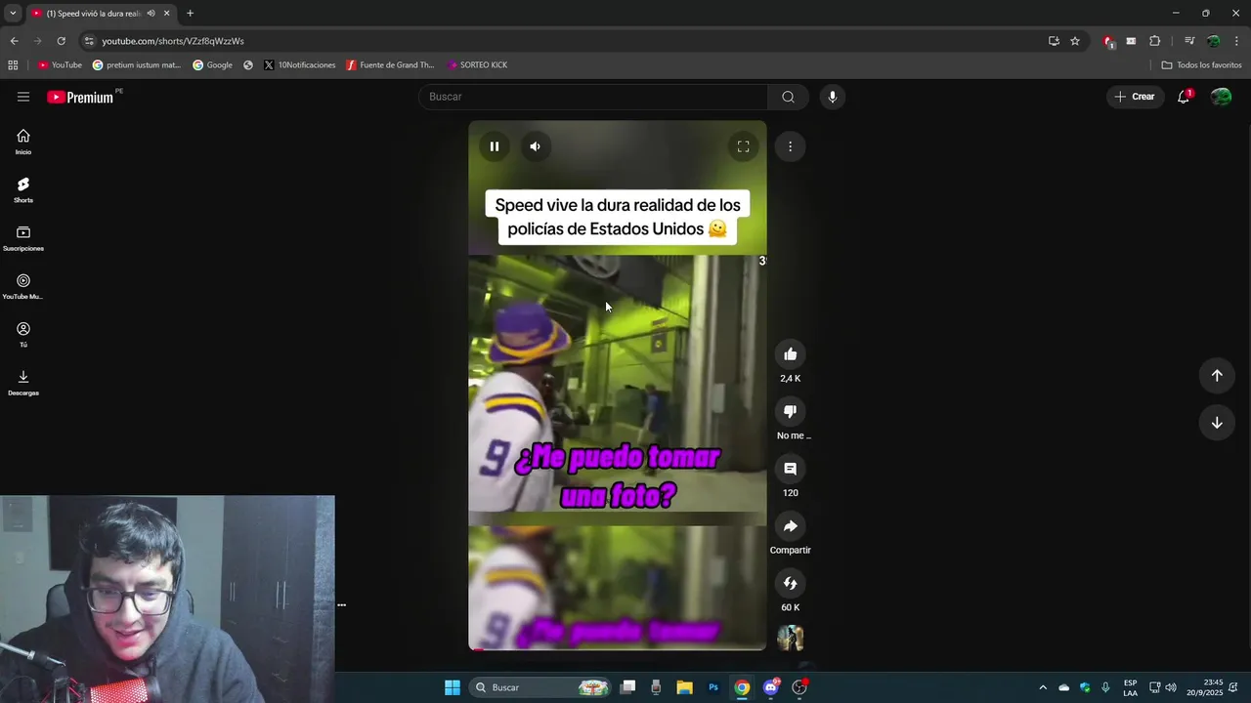The image size is (1251, 703).
Task: Open the 'Fuente de Grand Th...' bookmark
Action: pos(390,65)
